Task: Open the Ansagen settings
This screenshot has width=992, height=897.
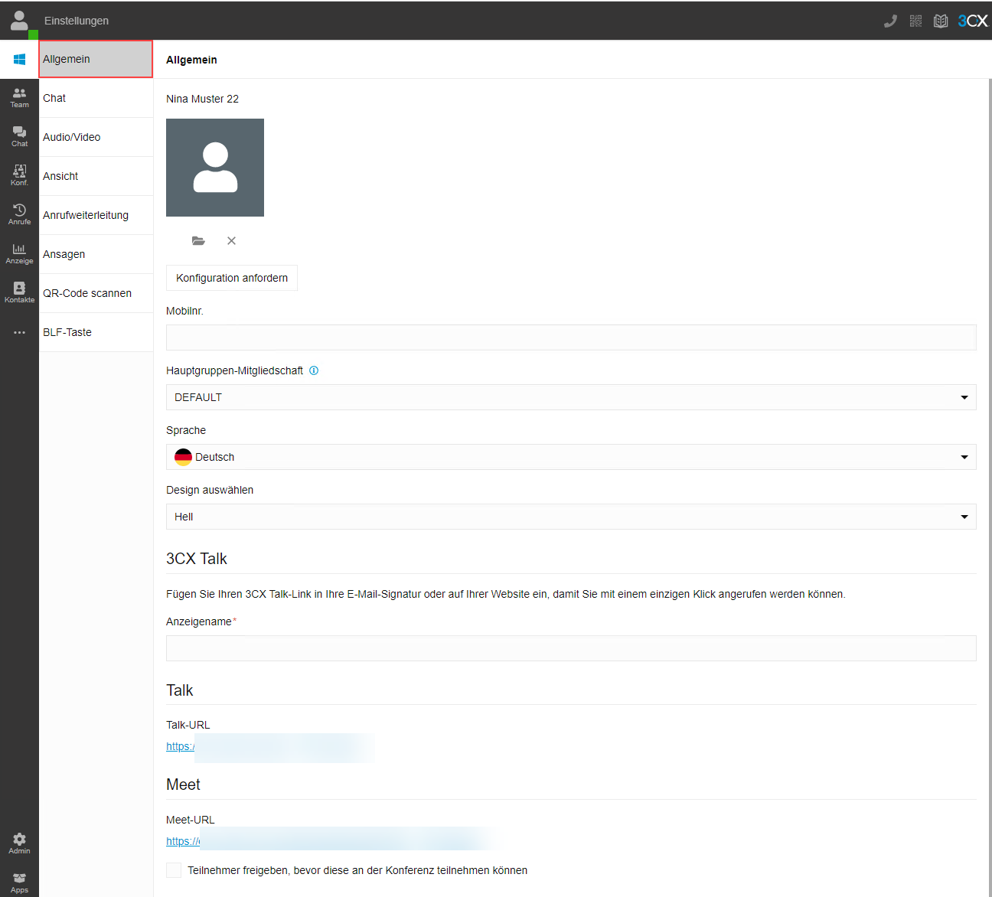Action: click(96, 254)
